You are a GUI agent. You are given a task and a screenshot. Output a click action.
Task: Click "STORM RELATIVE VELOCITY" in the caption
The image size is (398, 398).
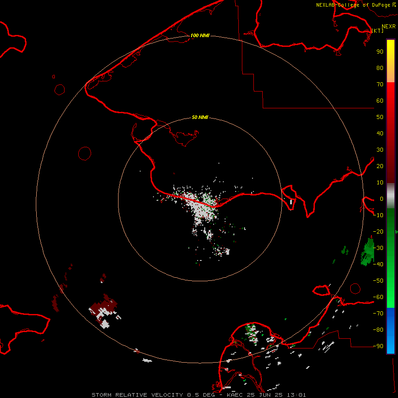pos(137,395)
